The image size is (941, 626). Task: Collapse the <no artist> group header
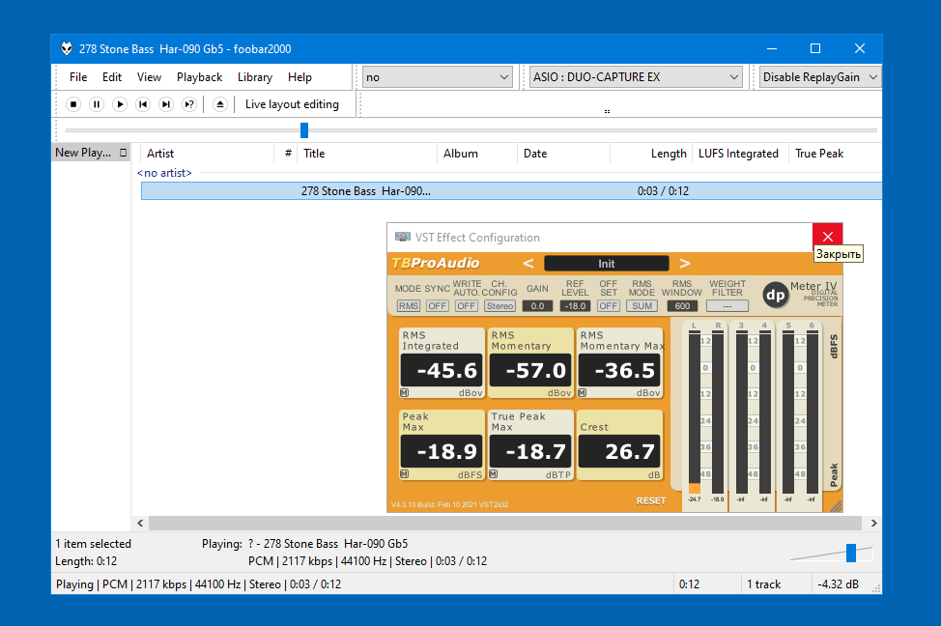(x=164, y=173)
